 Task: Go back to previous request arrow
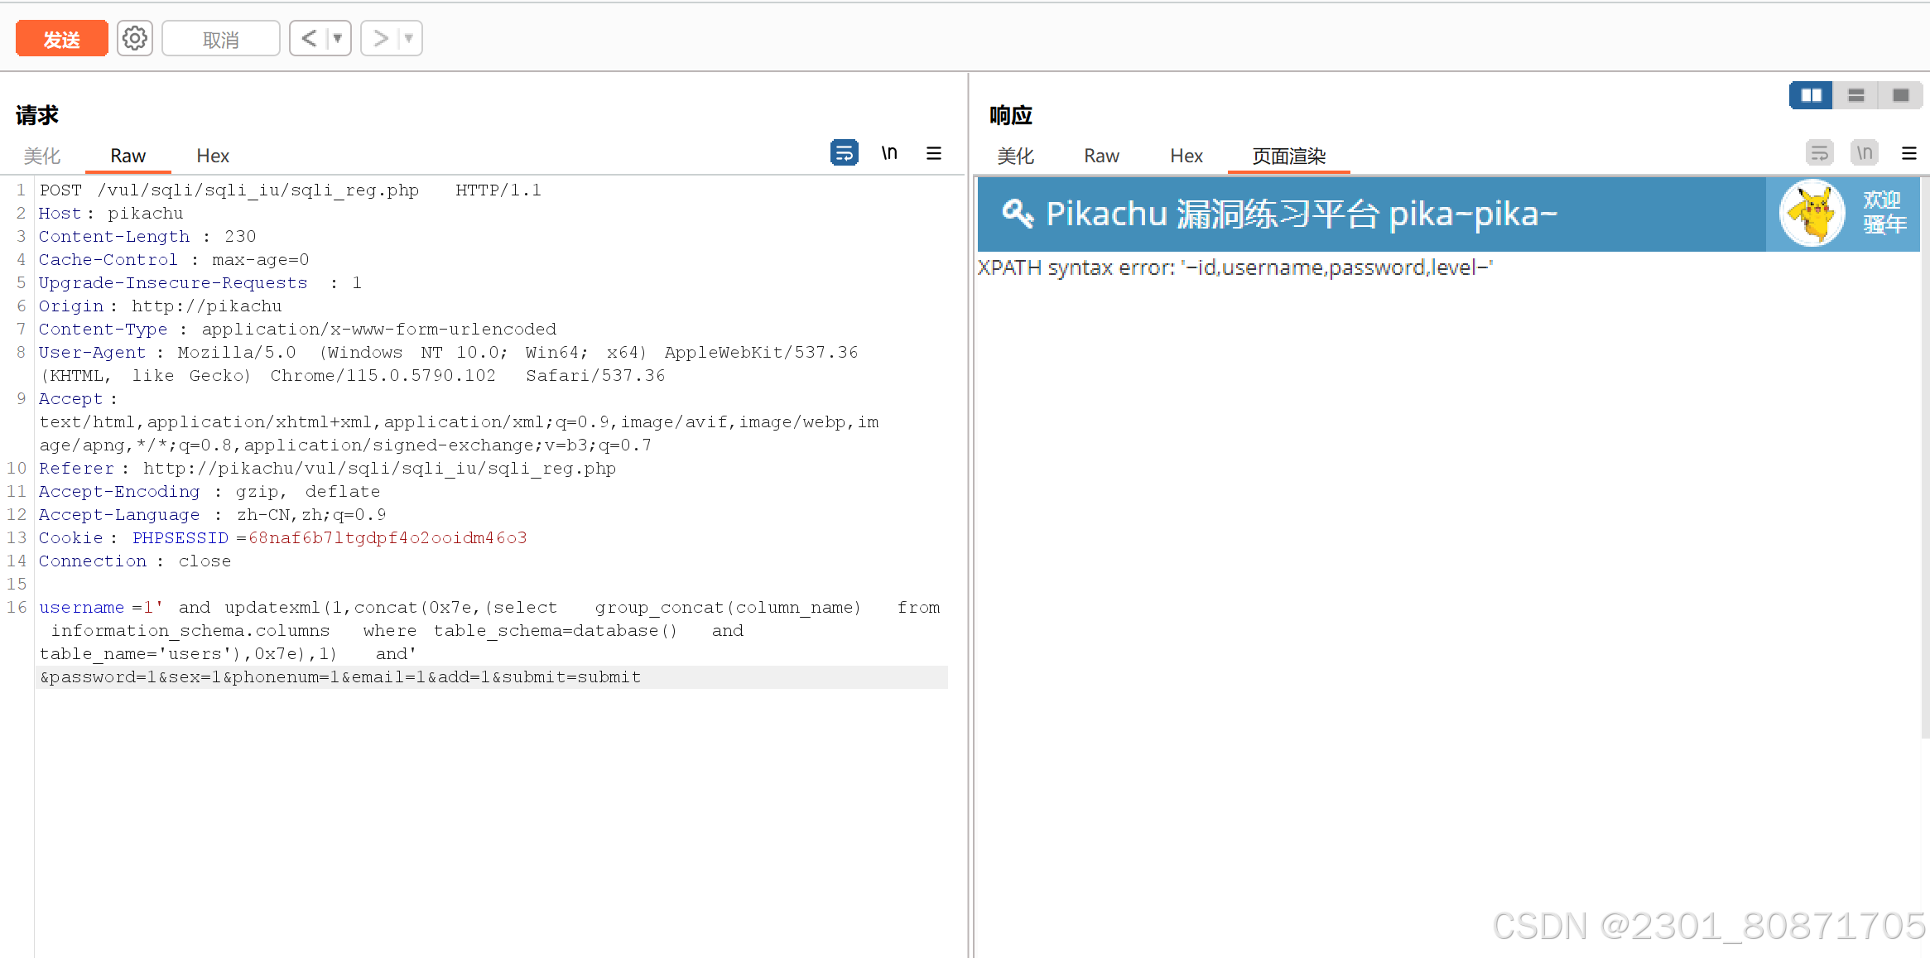point(309,38)
